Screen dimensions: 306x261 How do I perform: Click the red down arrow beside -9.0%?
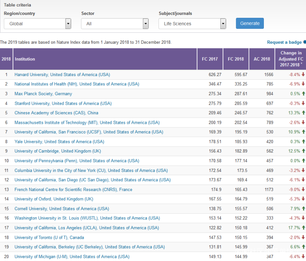click(303, 189)
